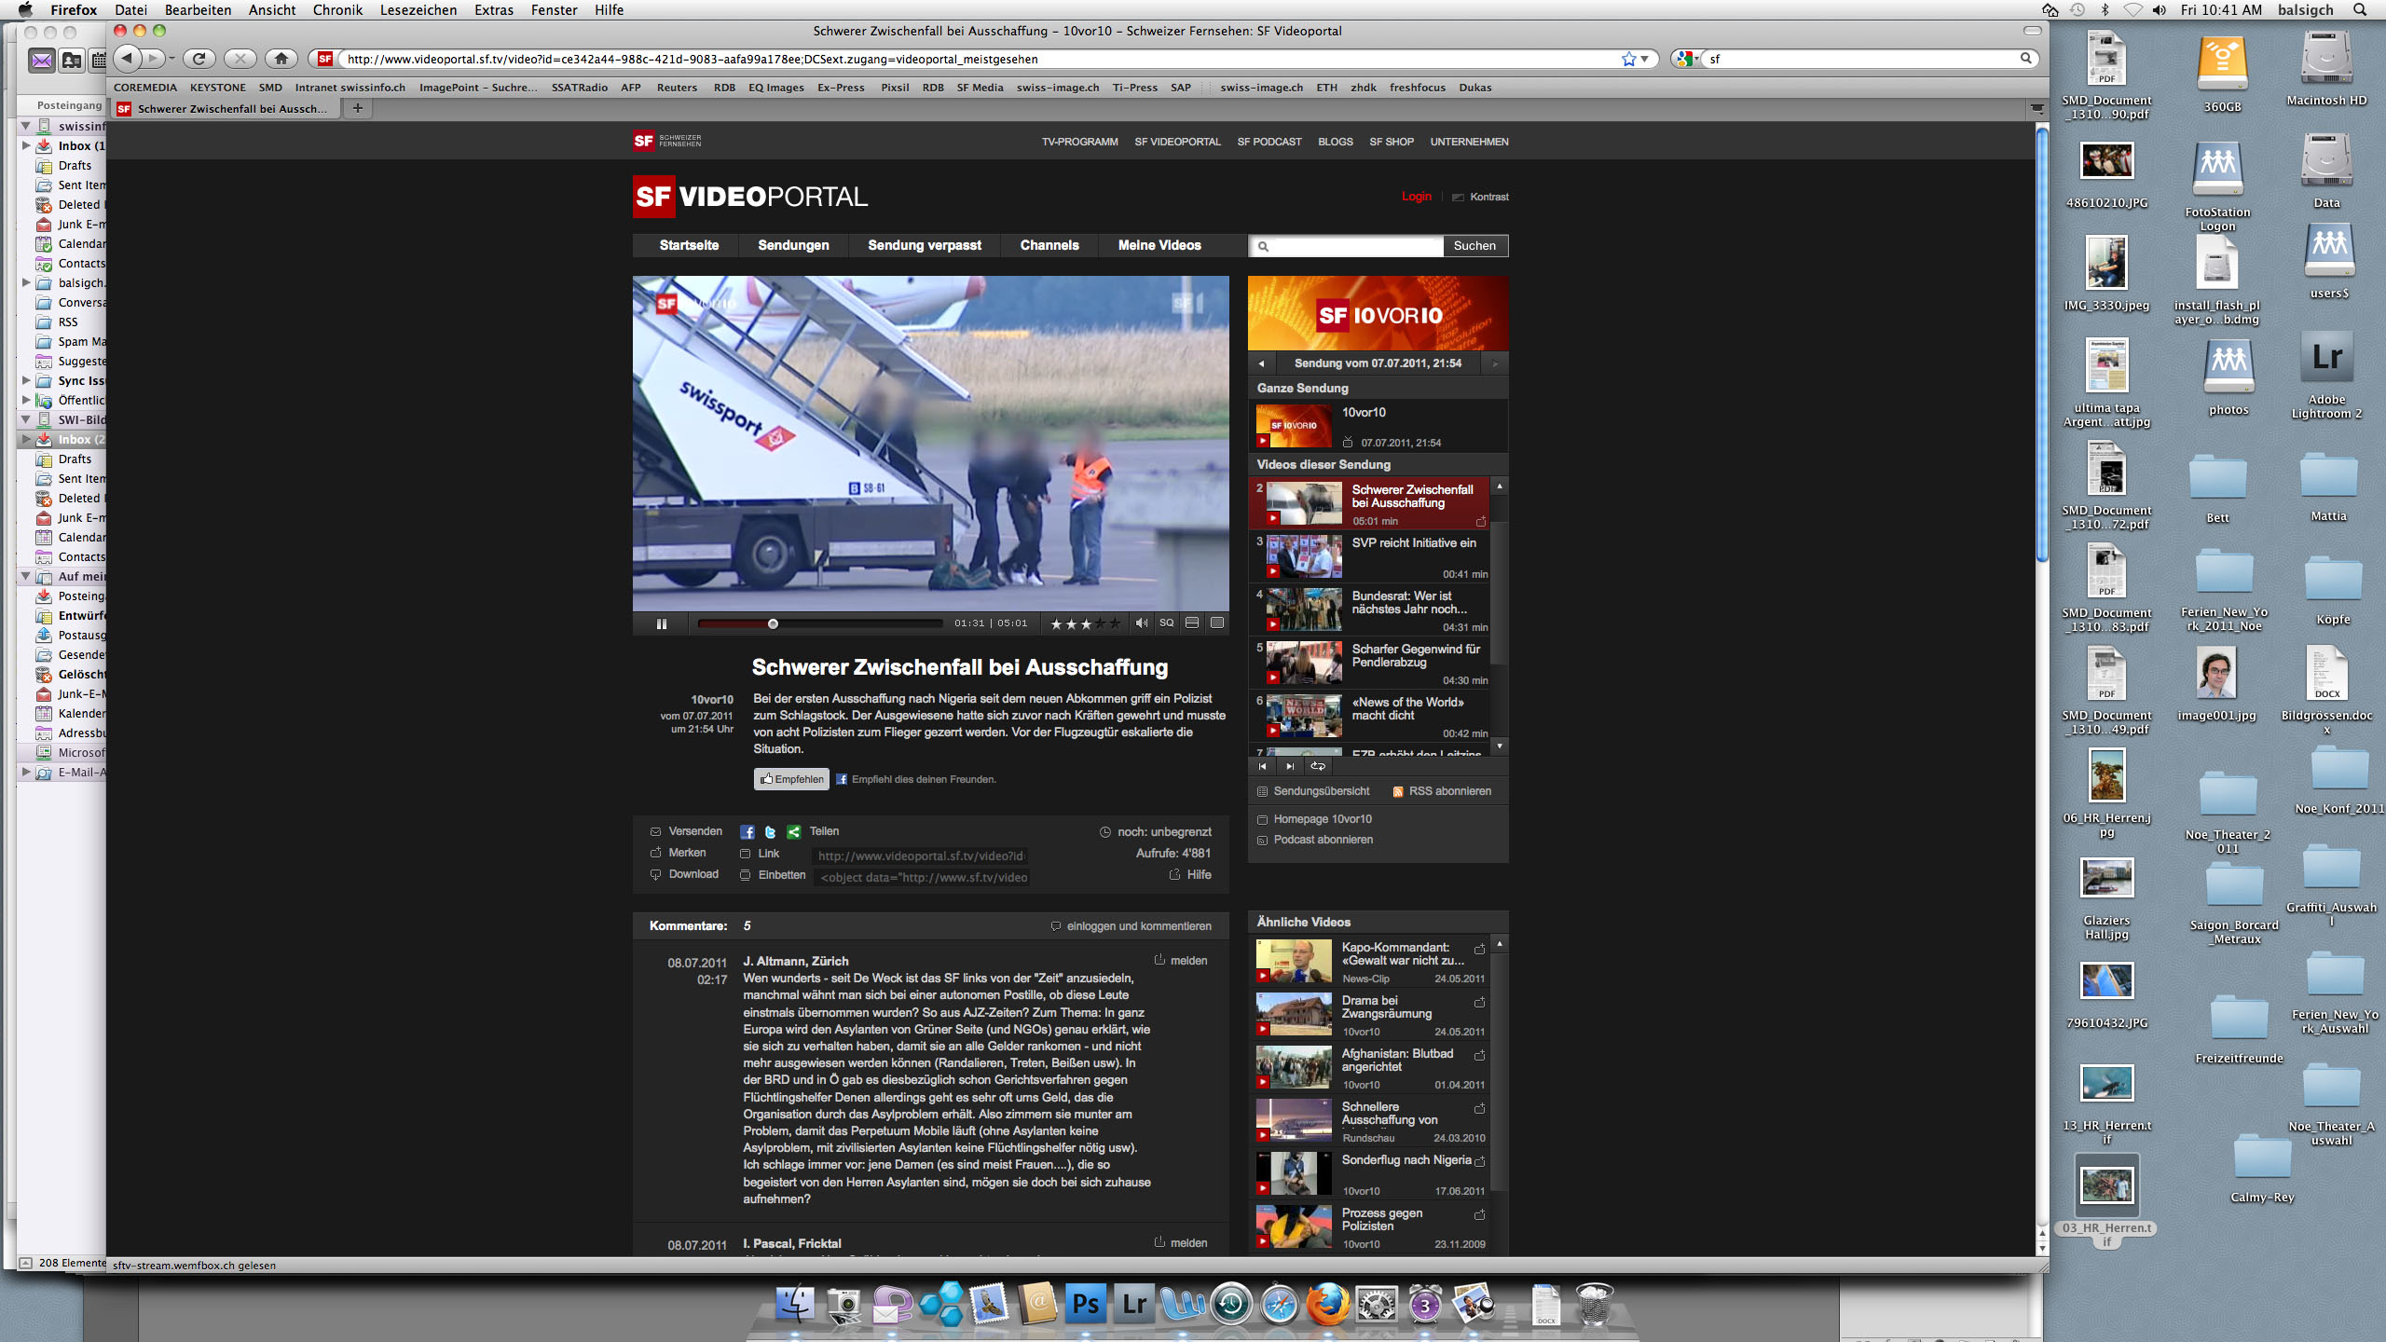The width and height of the screenshot is (2386, 1342).
Task: Share video via Twitter icon
Action: tap(770, 831)
